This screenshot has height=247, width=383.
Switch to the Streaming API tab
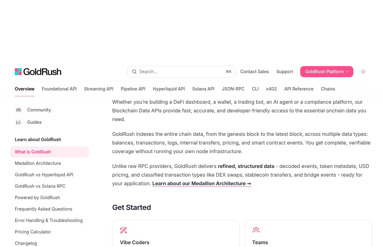click(99, 89)
